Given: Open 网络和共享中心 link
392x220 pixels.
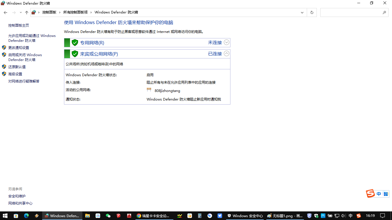Looking at the screenshot, I should point(20,203).
